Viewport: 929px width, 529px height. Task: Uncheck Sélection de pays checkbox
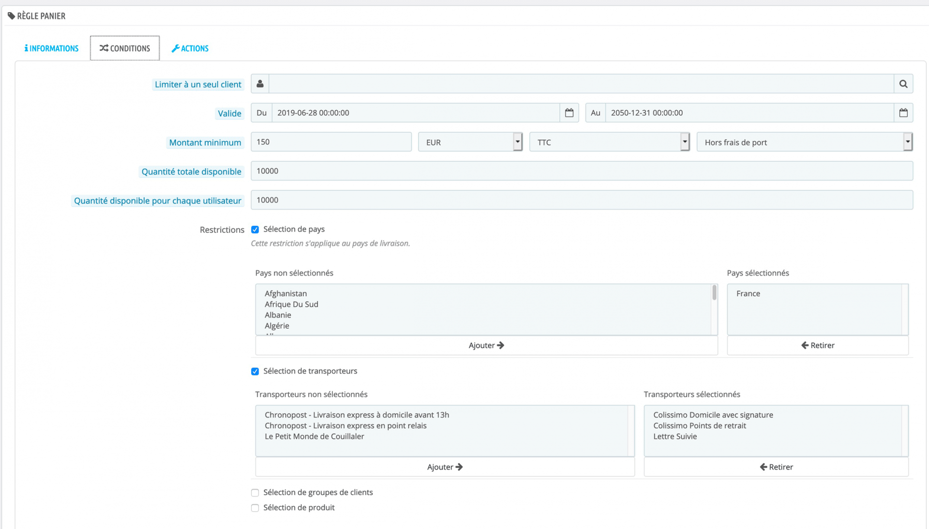pyautogui.click(x=255, y=230)
